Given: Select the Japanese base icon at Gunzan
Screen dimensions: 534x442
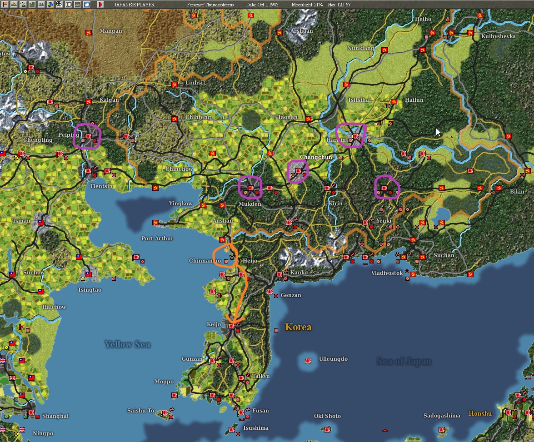Looking at the screenshot, I should coord(213,361).
